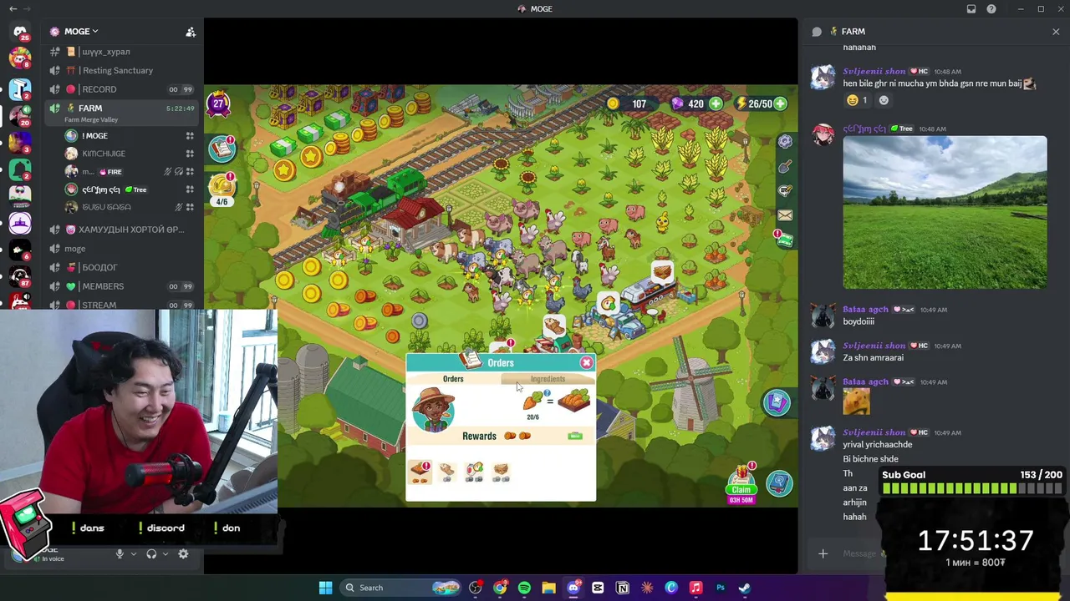The height and width of the screenshot is (601, 1070).
Task: Add a reaction to Svljeenii shon's message
Action: point(884,100)
